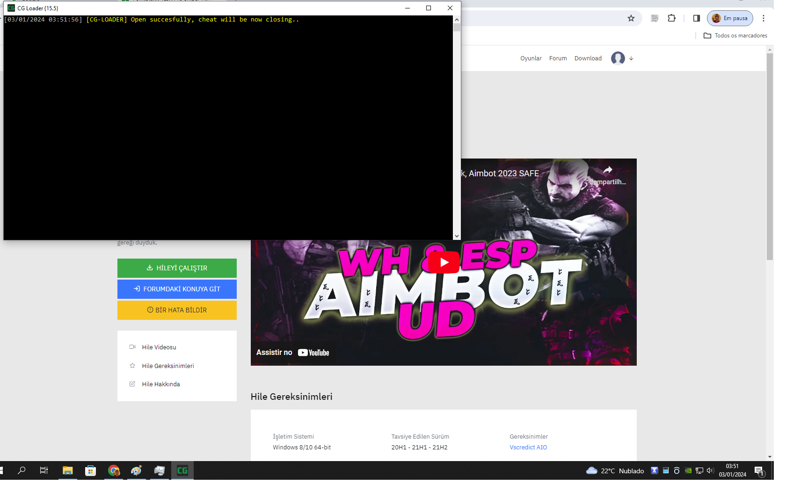Open network status tray icon
The height and width of the screenshot is (491, 786).
[699, 470]
